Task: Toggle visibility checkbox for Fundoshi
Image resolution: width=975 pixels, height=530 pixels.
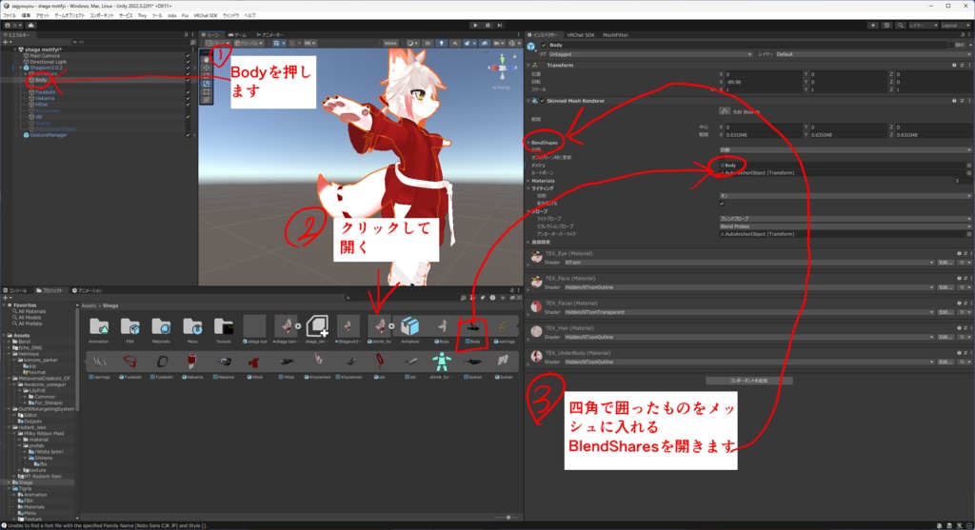Action: pyautogui.click(x=188, y=92)
